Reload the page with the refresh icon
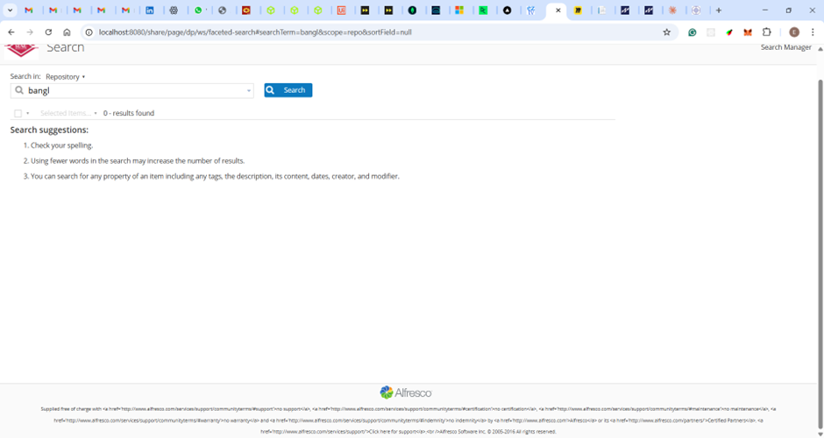 pyautogui.click(x=48, y=32)
